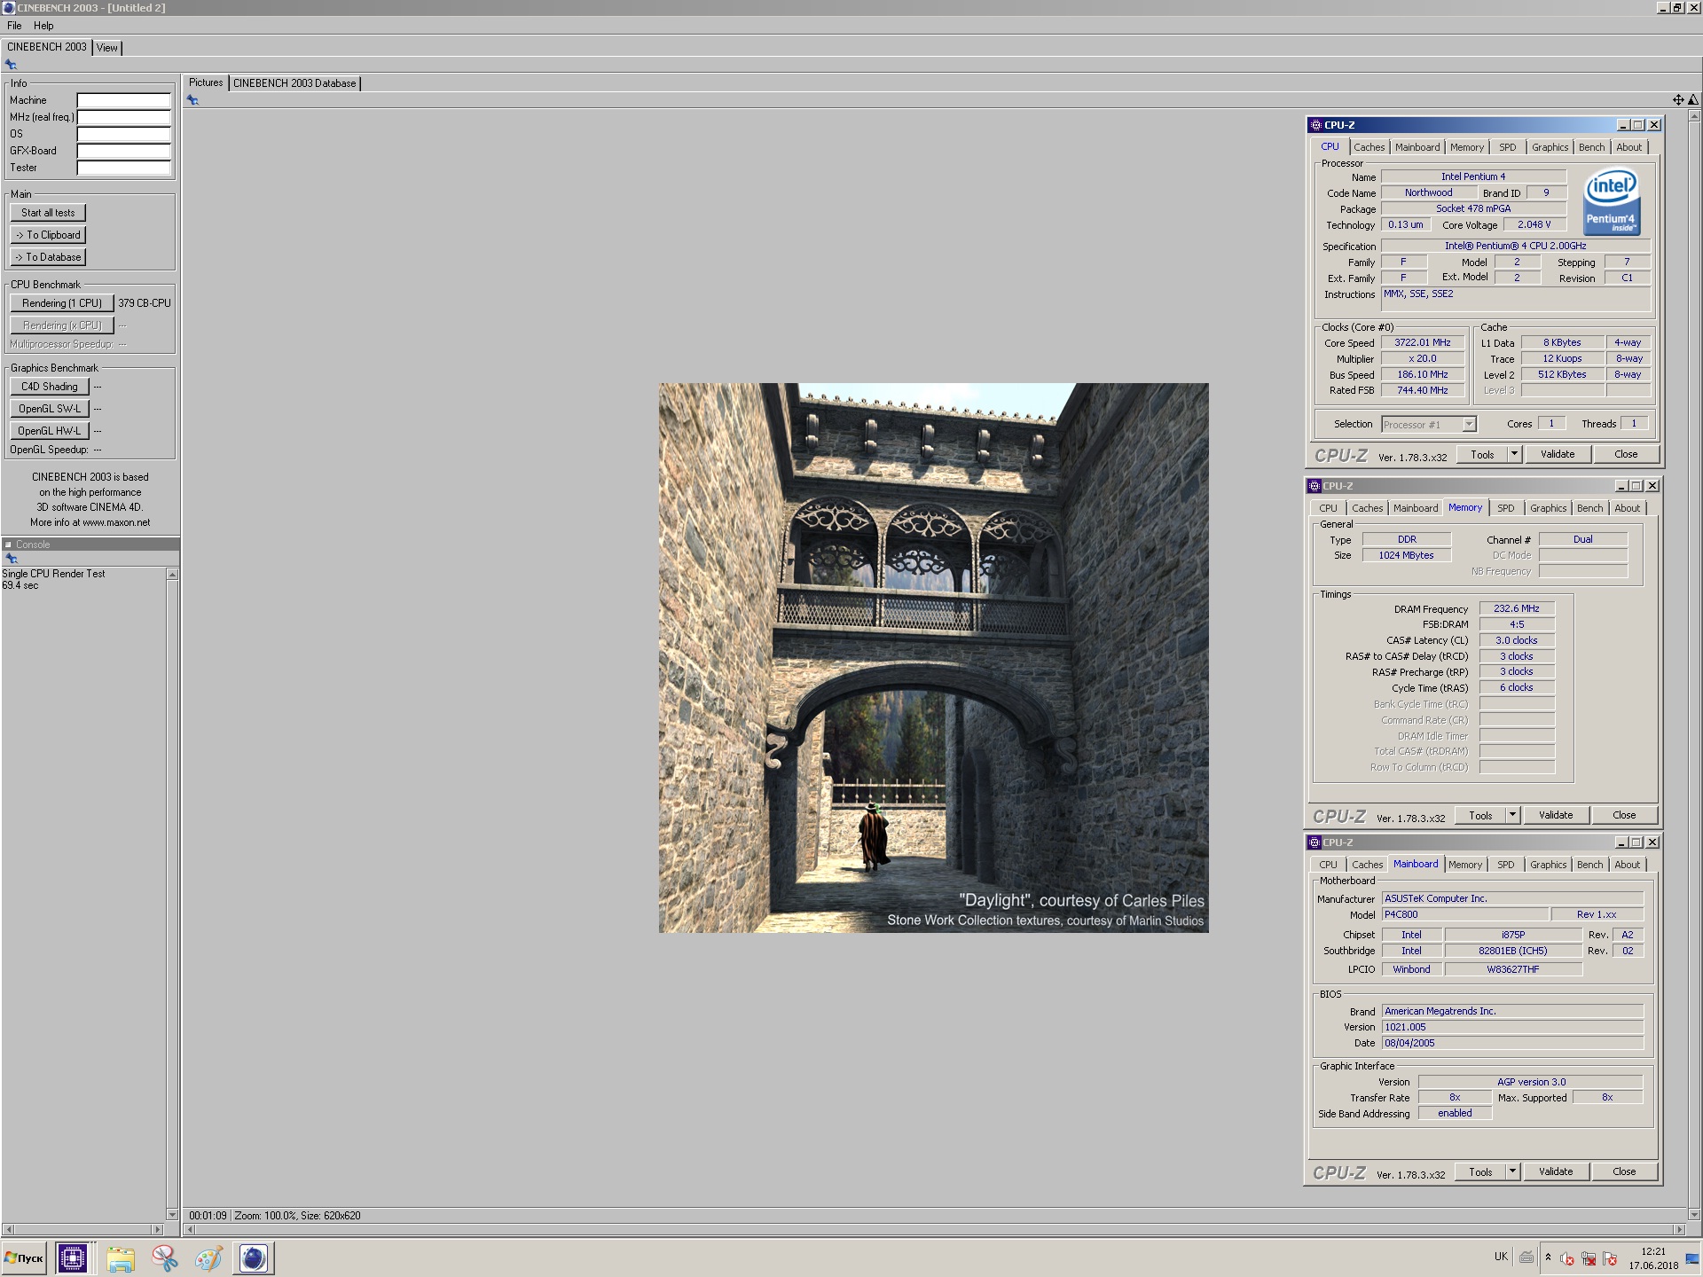Select the CINEBENCH taskbar icon
Viewport: 1703px width, 1277px height.
(254, 1257)
